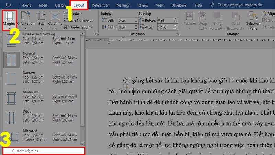Image resolution: width=275 pixels, height=155 pixels.
Task: Switch to the Insert tab
Action: (43, 5)
